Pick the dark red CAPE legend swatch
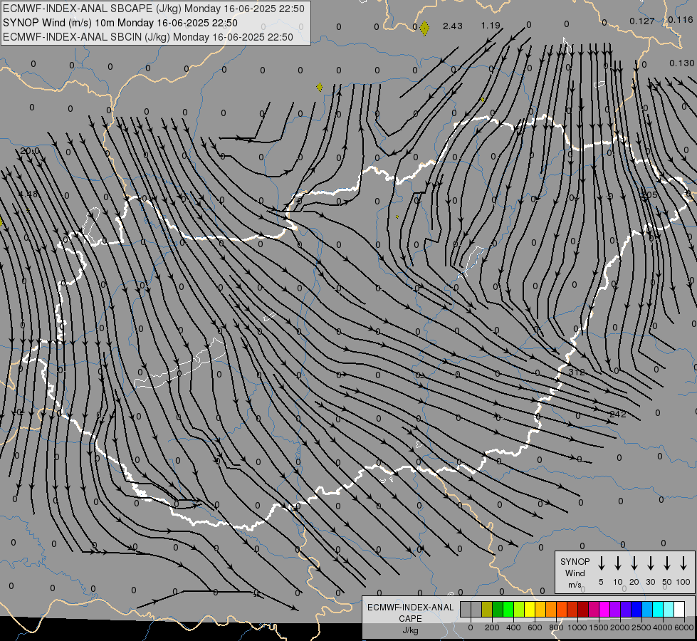 point(583,609)
